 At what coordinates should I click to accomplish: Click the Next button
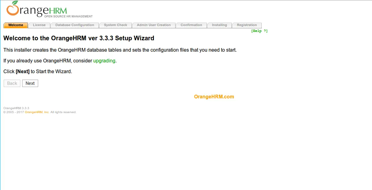(30, 83)
